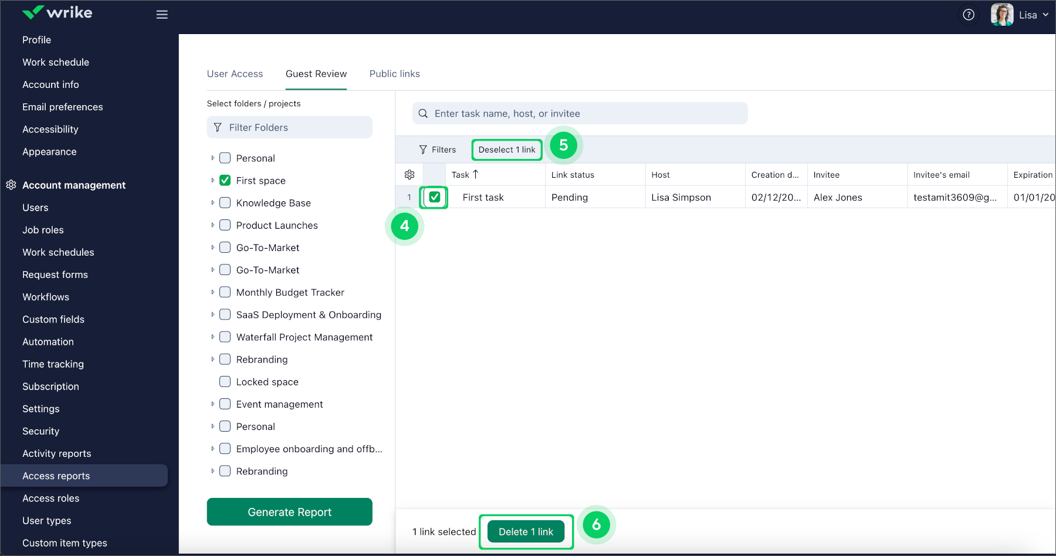Viewport: 1056px width, 556px height.
Task: Click the Wrike logo
Action: [57, 13]
